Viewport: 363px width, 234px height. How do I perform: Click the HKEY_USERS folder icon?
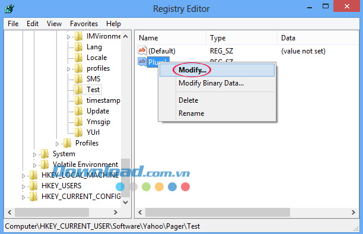[34, 186]
